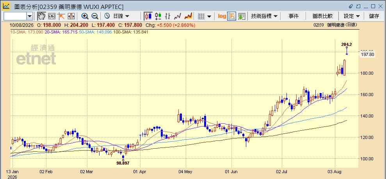Switch to line chart type

[178, 16]
